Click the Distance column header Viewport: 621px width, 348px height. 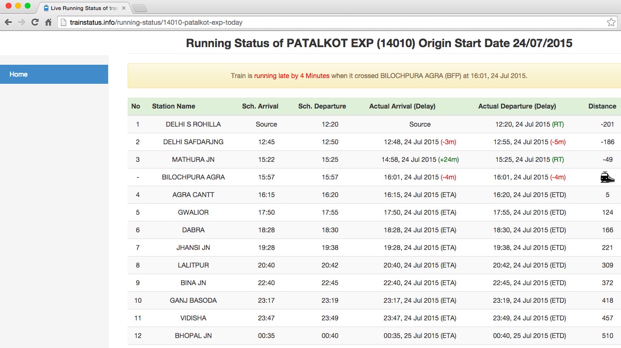(x=602, y=106)
